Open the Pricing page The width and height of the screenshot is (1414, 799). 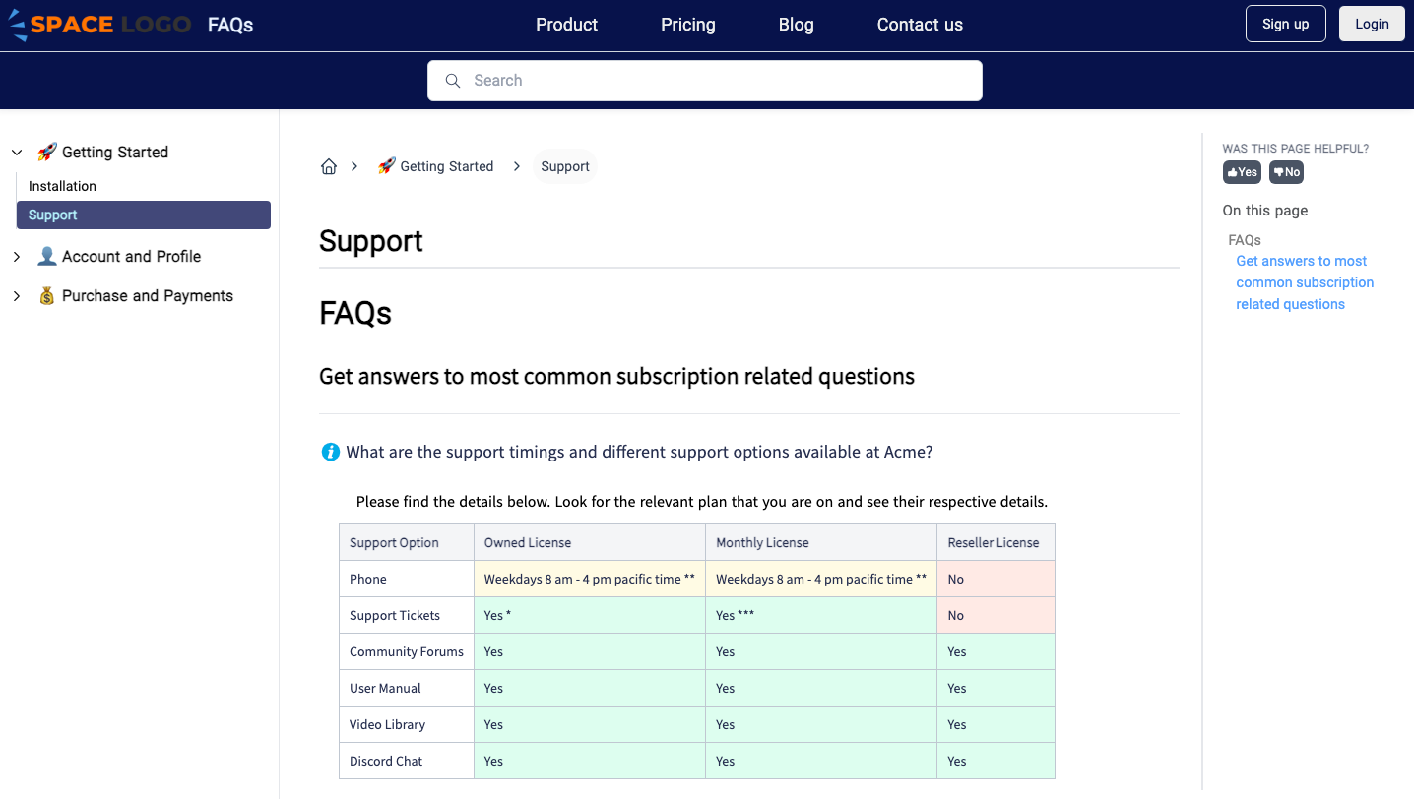click(x=687, y=24)
